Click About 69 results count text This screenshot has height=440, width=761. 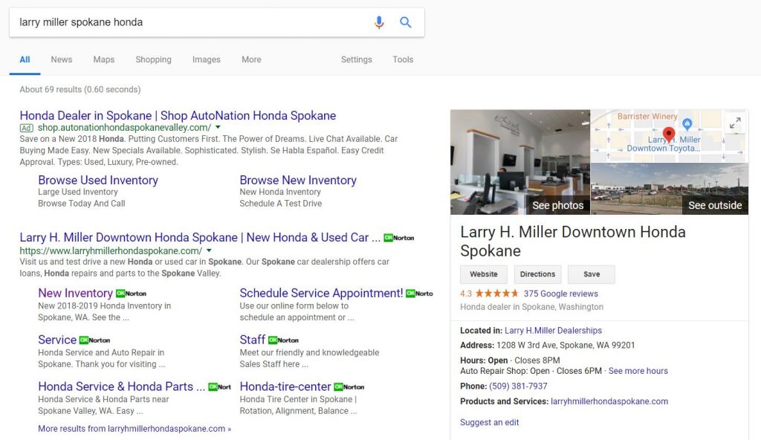click(80, 89)
